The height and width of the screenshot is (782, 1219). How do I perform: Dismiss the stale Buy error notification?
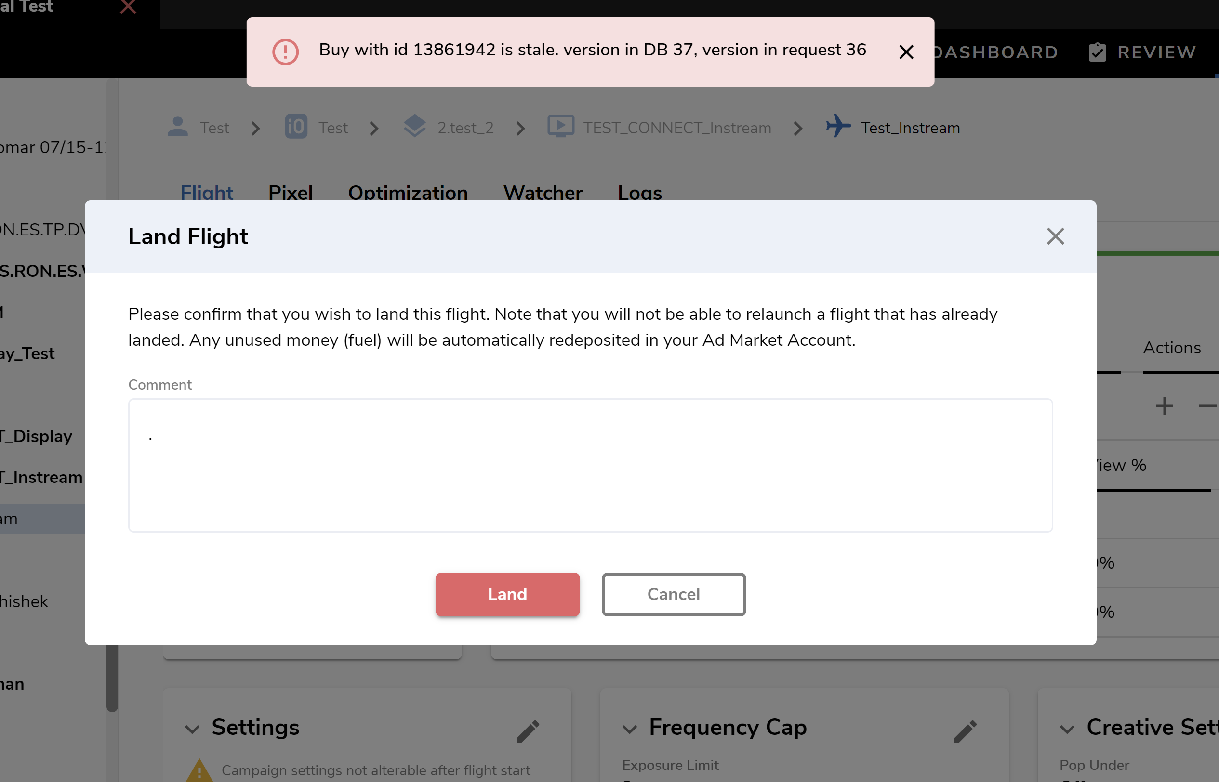pos(906,52)
